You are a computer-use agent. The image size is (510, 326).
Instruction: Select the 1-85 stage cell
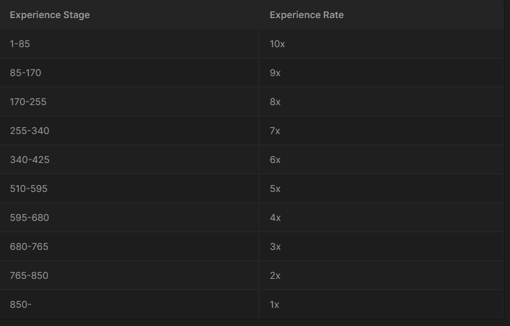(20, 44)
